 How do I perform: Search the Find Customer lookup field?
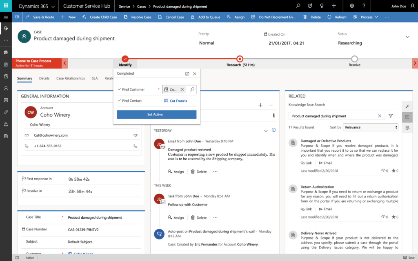[x=192, y=89]
